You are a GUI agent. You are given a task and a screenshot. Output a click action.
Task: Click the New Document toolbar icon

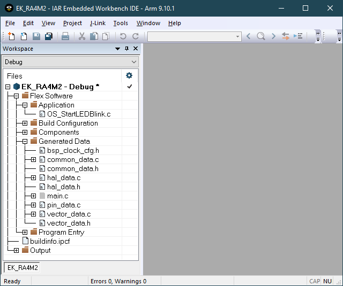[12, 36]
